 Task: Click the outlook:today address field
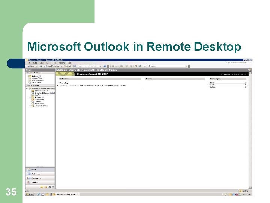pos(164,66)
